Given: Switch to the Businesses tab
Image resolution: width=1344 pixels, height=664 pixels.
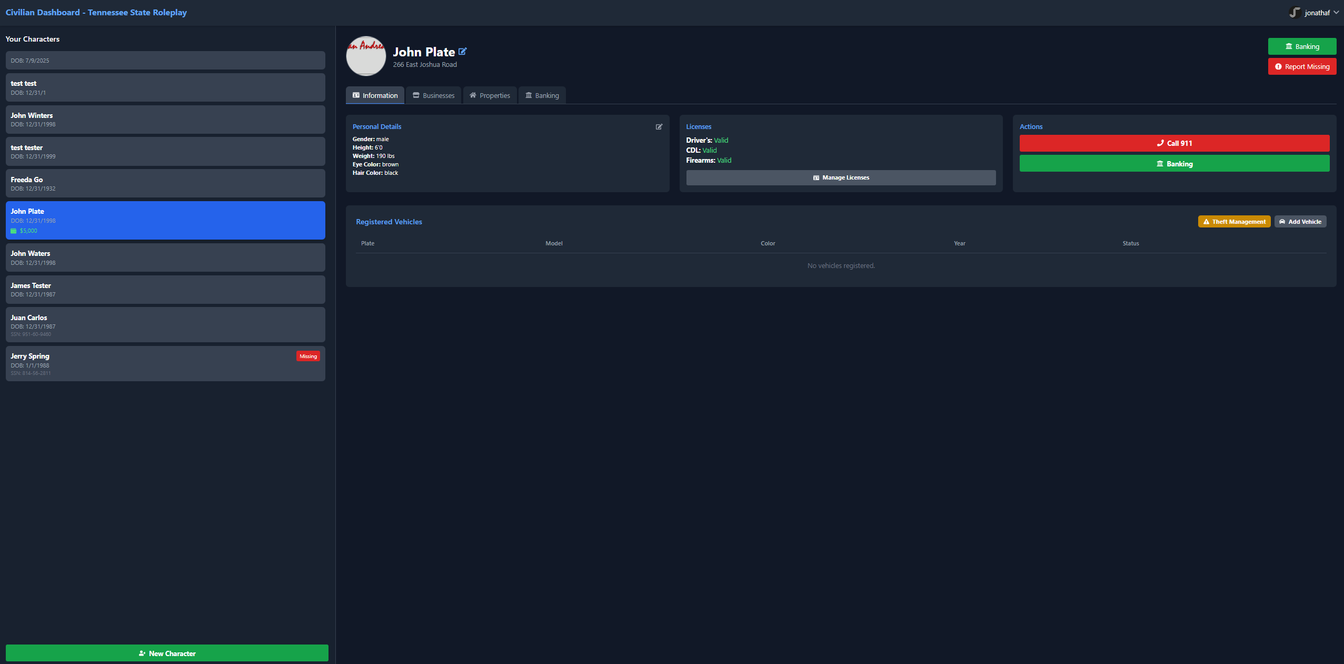Looking at the screenshot, I should (433, 95).
